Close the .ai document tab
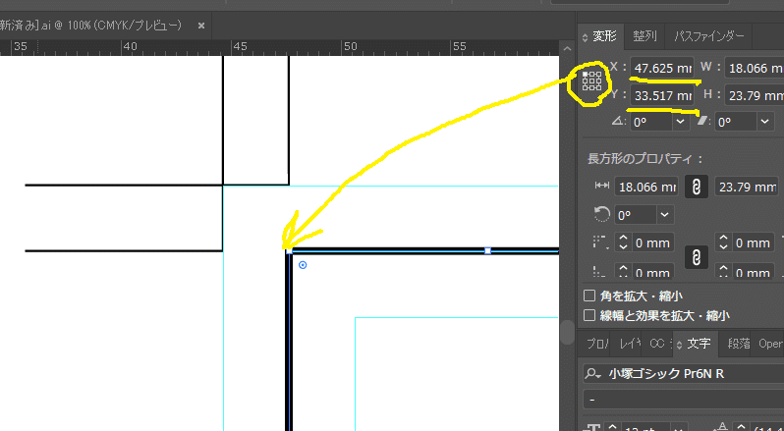The width and height of the screenshot is (784, 431). [x=201, y=26]
